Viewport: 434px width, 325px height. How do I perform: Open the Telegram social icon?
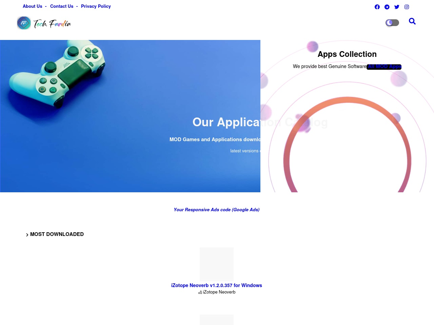click(387, 7)
